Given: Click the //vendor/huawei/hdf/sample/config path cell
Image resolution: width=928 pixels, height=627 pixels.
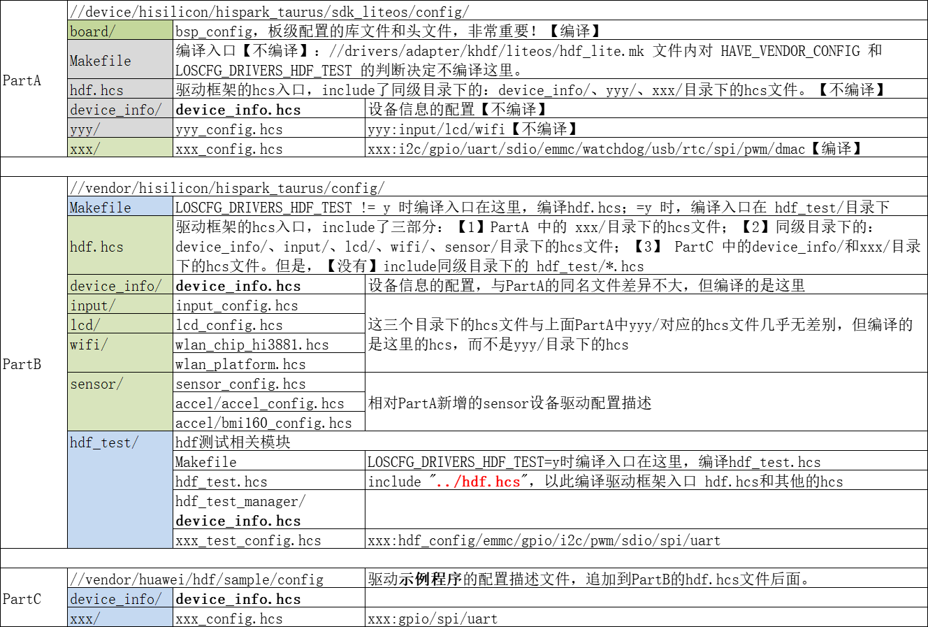Looking at the screenshot, I should (x=217, y=578).
